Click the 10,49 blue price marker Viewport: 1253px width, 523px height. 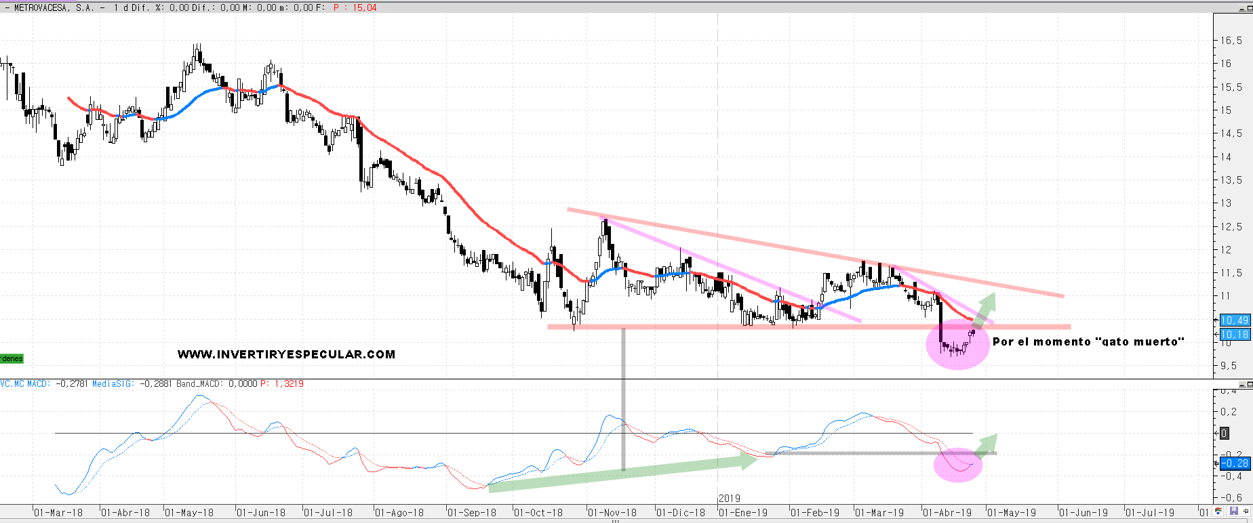point(1234,320)
